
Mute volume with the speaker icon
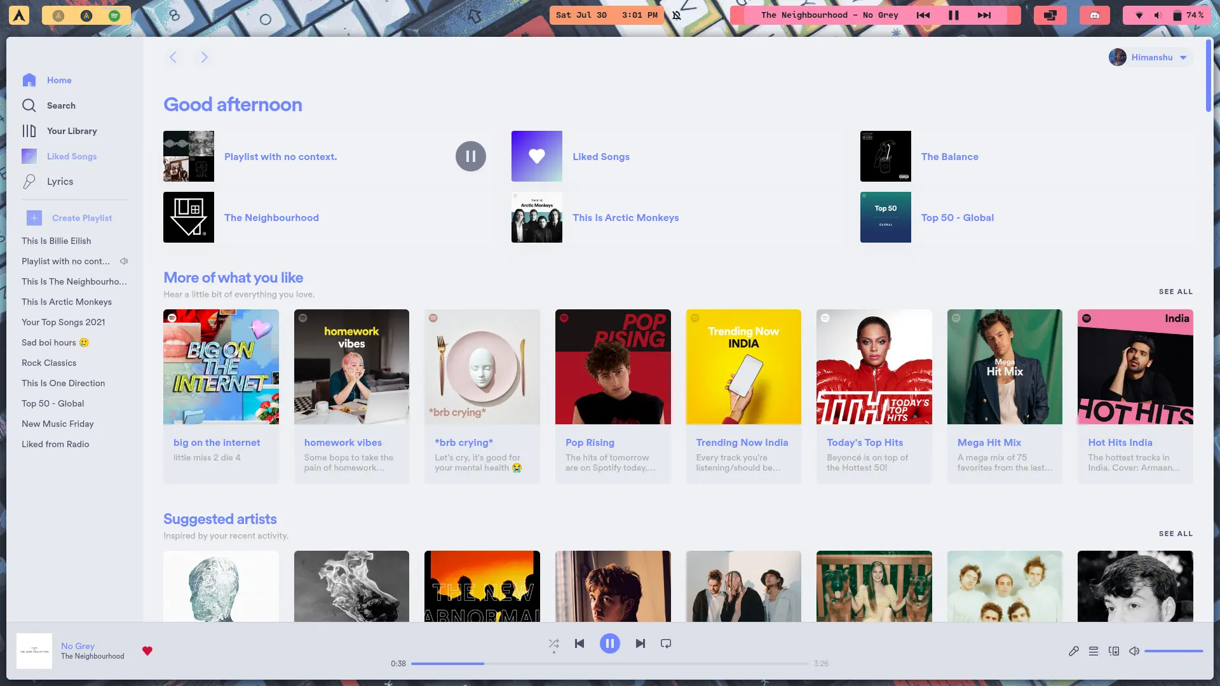click(1134, 651)
